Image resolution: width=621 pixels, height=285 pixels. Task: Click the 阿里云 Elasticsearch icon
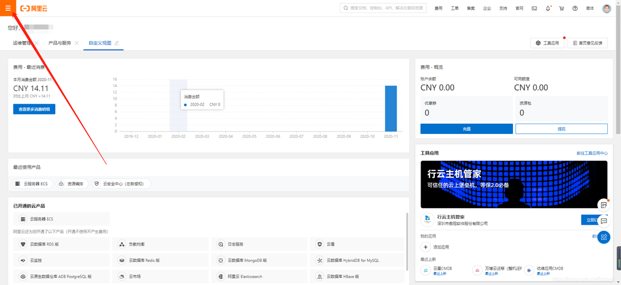[x=221, y=276]
